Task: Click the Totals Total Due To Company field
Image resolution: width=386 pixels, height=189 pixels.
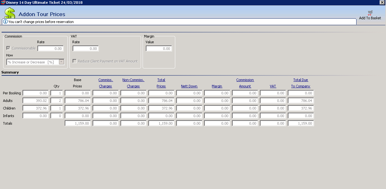Action: pos(301,123)
